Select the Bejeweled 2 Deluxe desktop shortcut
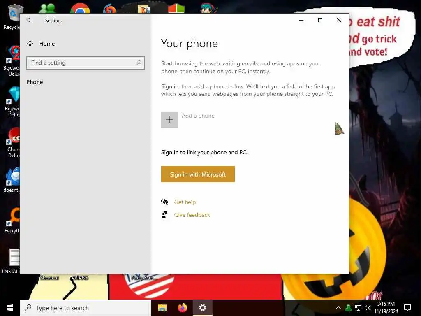 (11, 61)
